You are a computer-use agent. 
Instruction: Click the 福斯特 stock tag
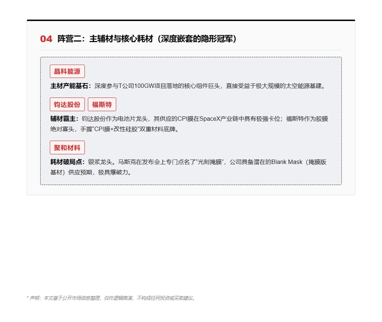(102, 105)
